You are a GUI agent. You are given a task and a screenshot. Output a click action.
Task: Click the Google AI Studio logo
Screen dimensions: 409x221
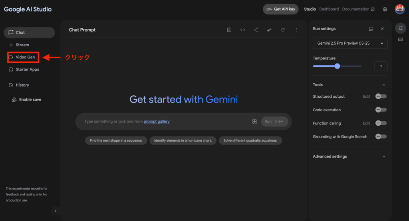pos(28,9)
